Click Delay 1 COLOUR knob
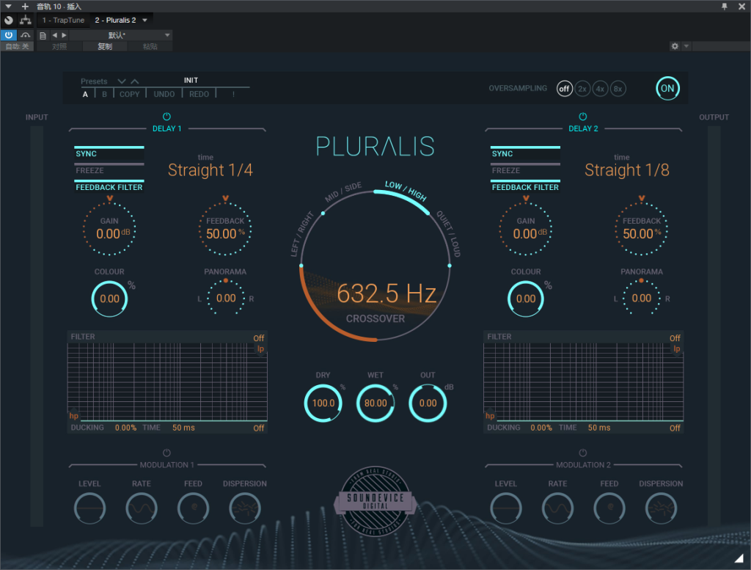 (110, 299)
